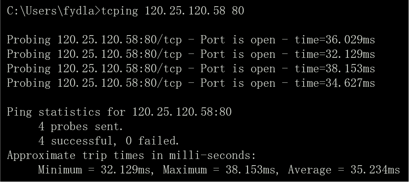Screen dimensions: 409x182
Task: Click the "Ping statistics for" heading
Action: click(x=66, y=112)
